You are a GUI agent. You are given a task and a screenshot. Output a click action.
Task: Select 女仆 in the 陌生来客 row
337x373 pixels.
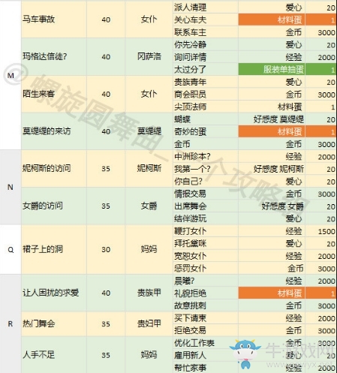(149, 94)
